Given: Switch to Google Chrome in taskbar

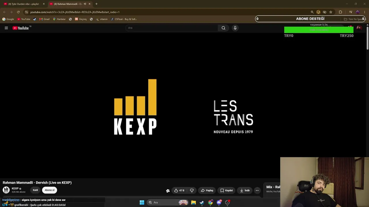Looking at the screenshot, I should [x=210, y=202].
